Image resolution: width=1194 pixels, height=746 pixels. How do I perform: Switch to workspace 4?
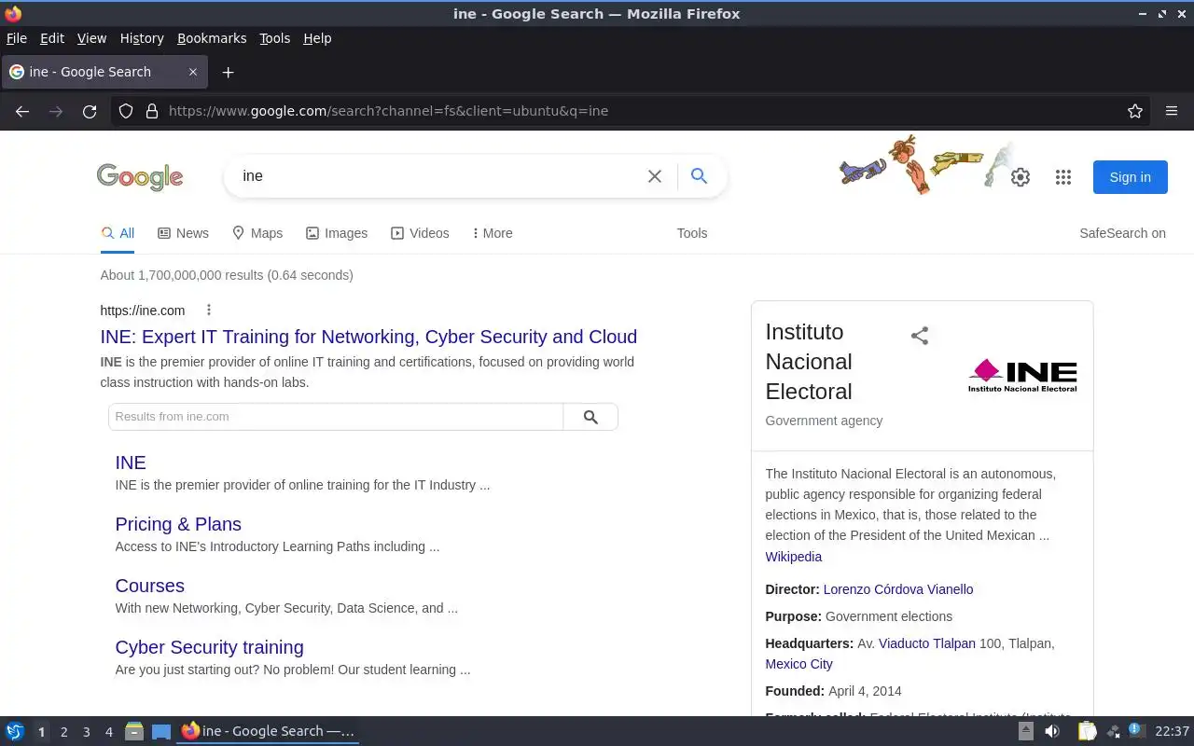pyautogui.click(x=108, y=732)
